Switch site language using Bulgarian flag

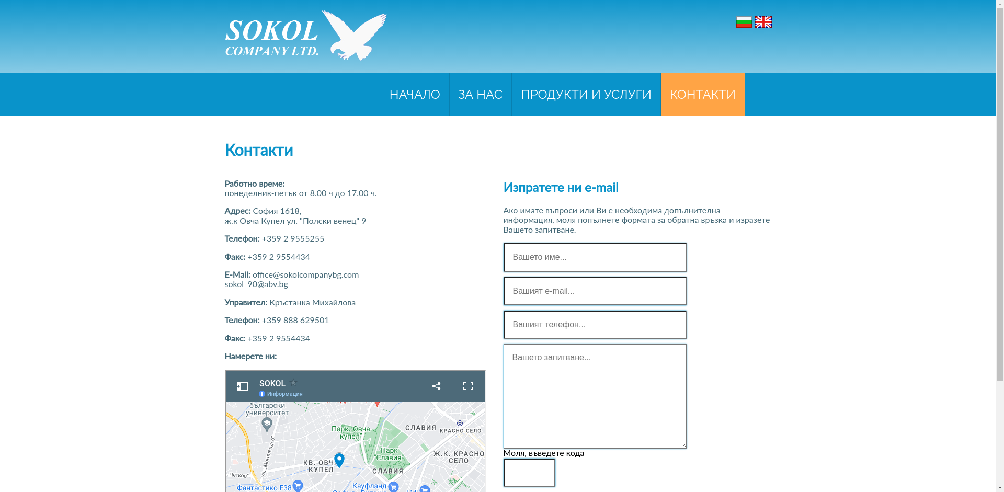click(744, 21)
